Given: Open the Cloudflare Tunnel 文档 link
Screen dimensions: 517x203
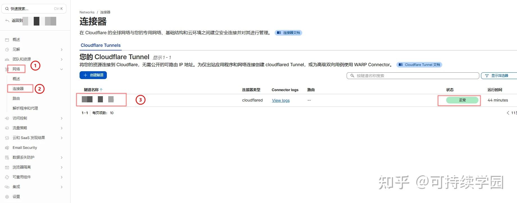Looking at the screenshot, I should point(419,65).
